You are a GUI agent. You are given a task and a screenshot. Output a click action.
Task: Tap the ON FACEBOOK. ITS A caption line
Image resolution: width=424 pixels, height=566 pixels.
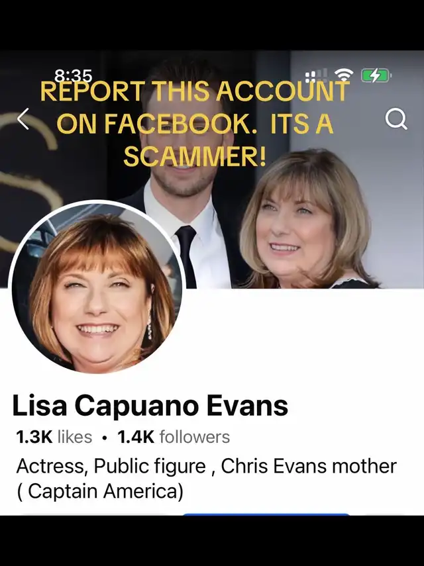click(195, 124)
